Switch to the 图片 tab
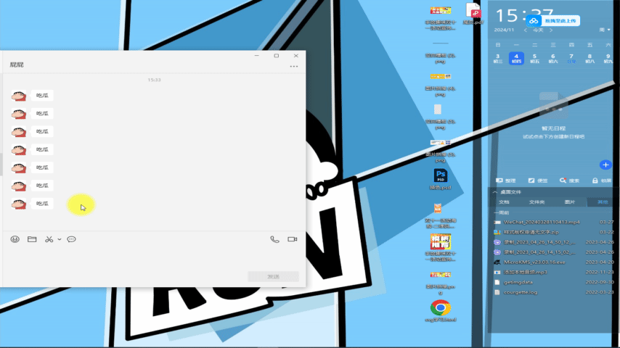Viewport: 620px width, 348px height. (x=570, y=202)
